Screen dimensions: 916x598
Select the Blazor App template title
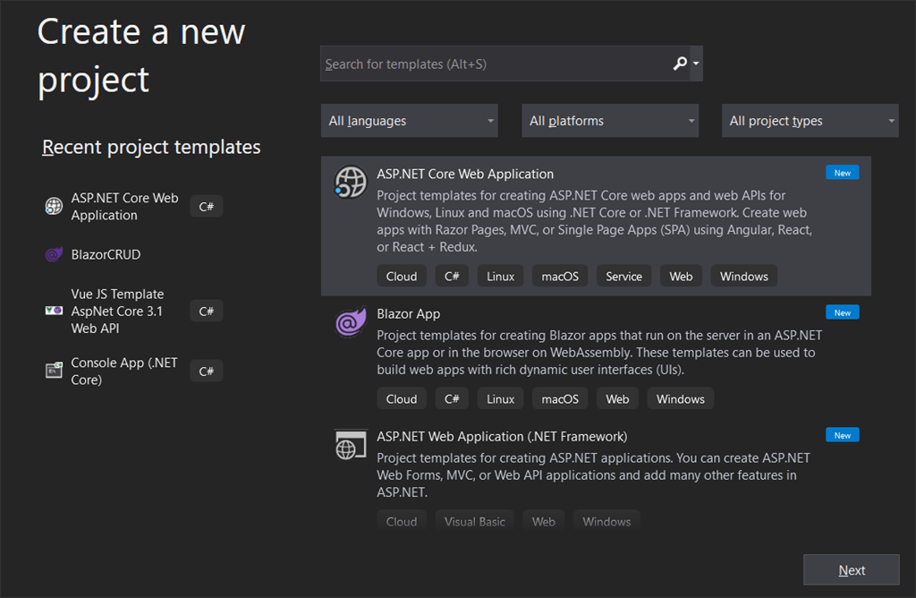tap(408, 314)
